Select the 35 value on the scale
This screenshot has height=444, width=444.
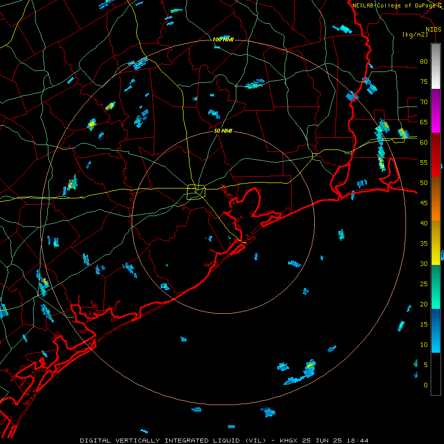[x=424, y=244]
